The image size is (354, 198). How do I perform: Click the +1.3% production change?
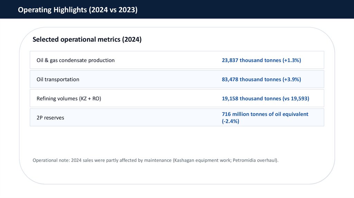tap(292, 60)
